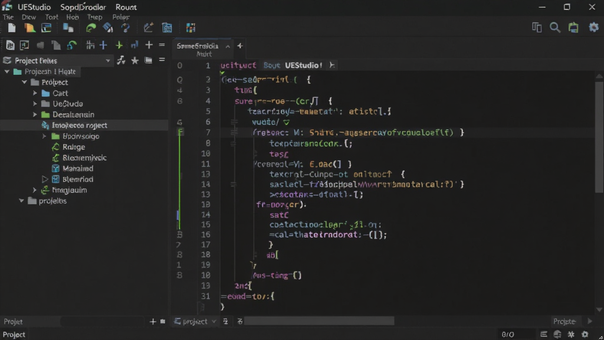Open the Drew menu
This screenshot has height=340, width=604.
point(29,17)
